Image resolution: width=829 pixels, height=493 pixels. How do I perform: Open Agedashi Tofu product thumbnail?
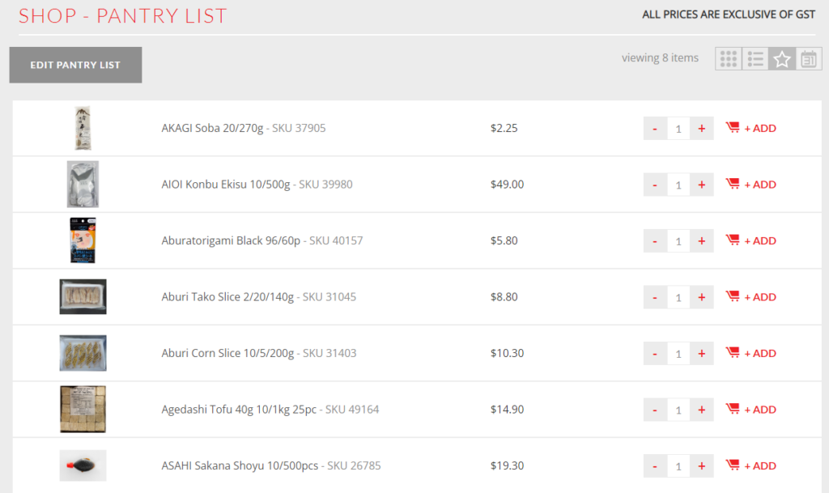point(83,409)
